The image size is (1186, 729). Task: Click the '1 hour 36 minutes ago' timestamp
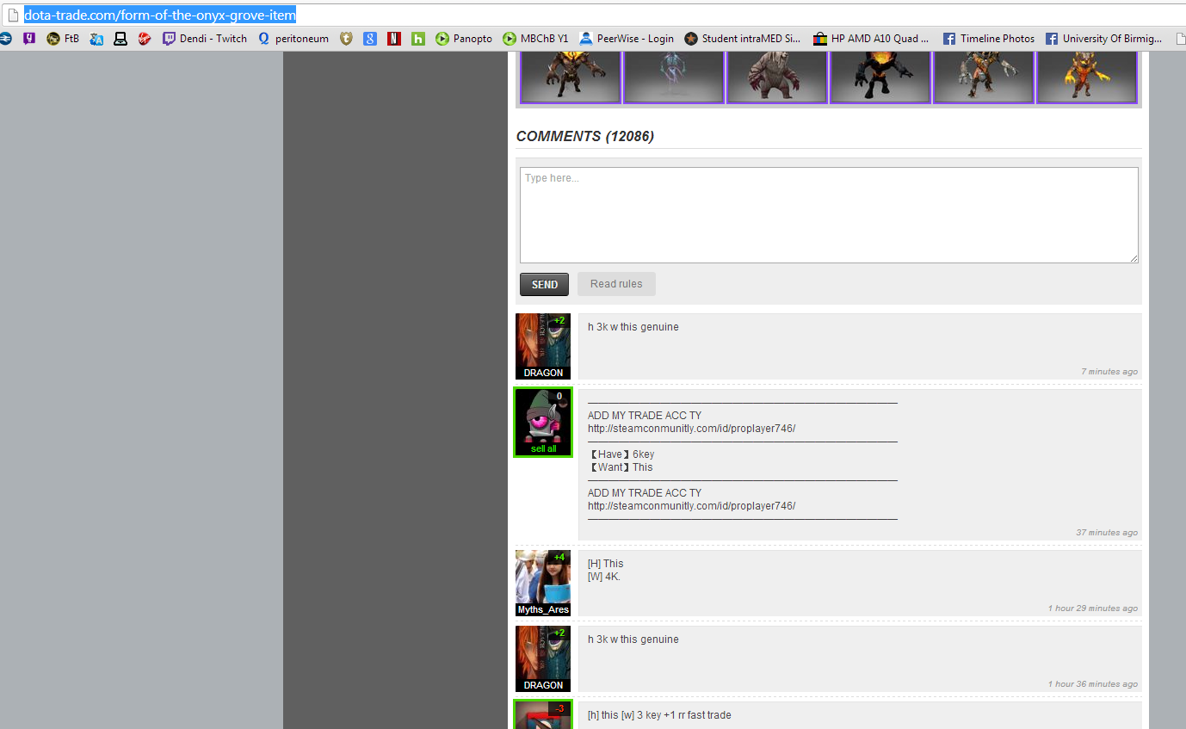pos(1093,684)
